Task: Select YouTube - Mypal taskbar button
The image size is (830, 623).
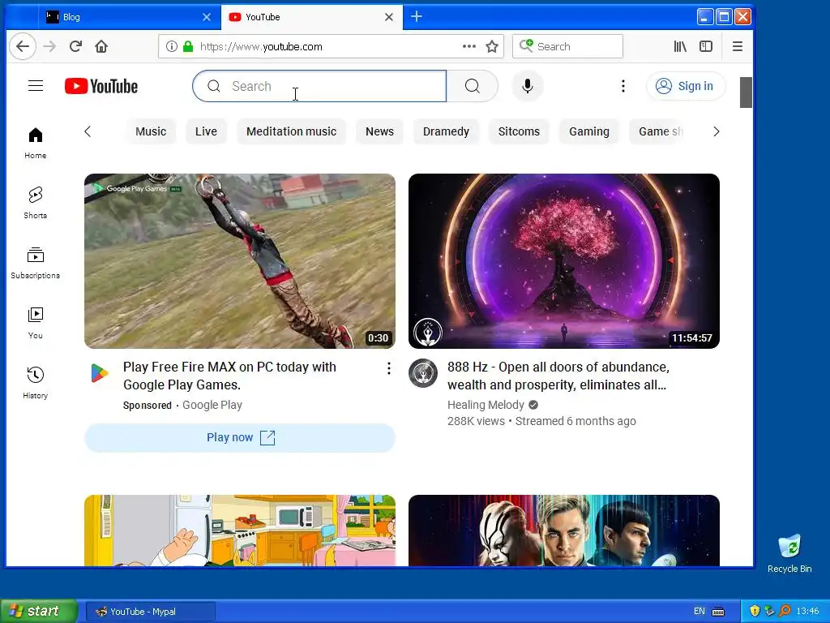Action: pos(150,612)
